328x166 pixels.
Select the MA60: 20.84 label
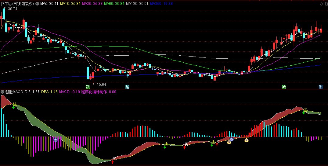[x=114, y=4]
